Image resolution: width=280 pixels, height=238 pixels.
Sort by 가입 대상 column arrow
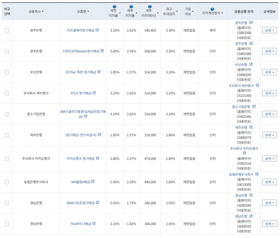click(193, 12)
